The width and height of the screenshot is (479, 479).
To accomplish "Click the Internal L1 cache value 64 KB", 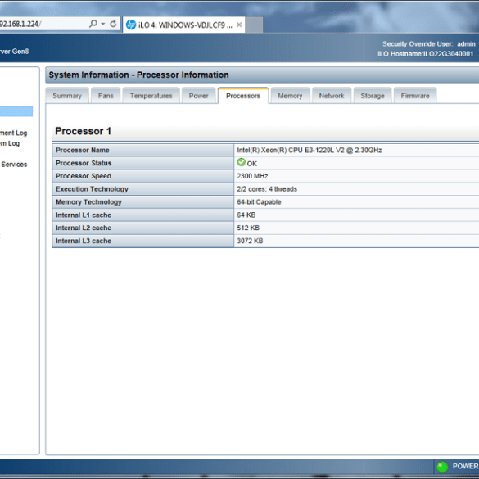I will pos(246,215).
